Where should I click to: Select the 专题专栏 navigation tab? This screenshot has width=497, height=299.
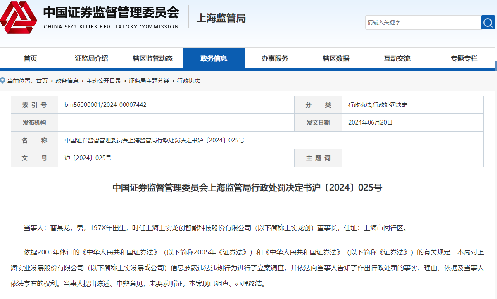[464, 59]
